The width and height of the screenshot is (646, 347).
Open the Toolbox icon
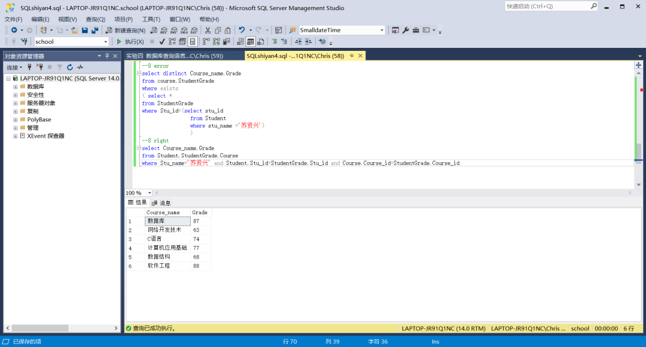coord(416,30)
